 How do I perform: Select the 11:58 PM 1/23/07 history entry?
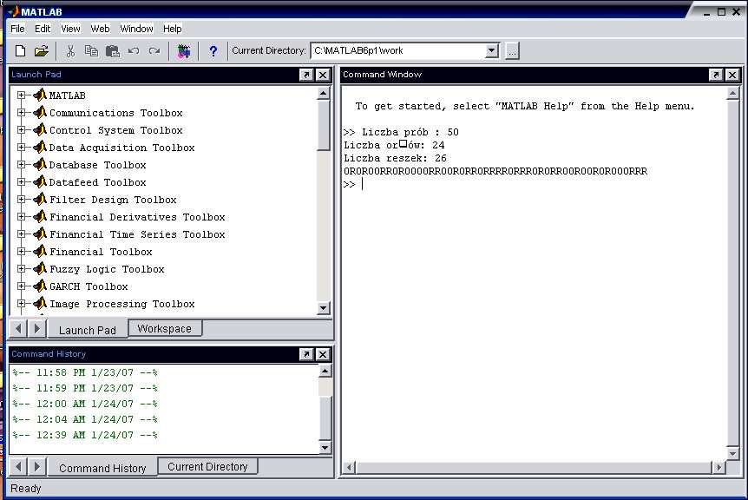(x=85, y=372)
